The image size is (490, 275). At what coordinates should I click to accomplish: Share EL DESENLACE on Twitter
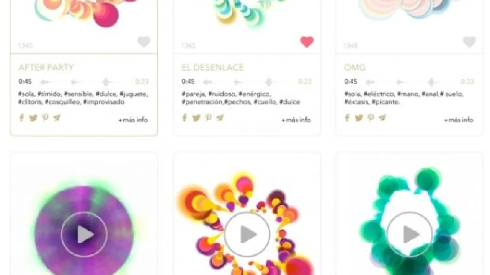196,118
